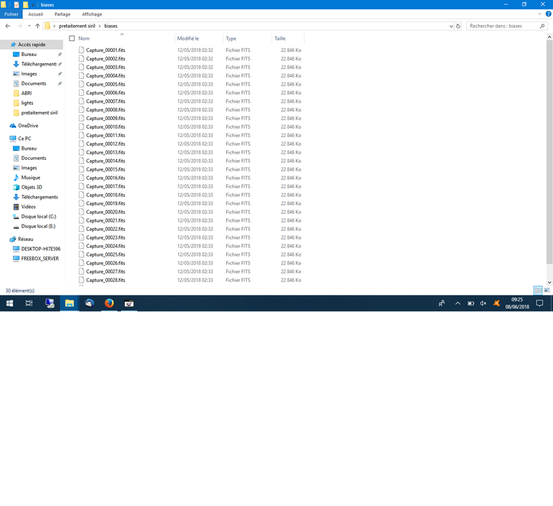Open Musique under Ce PC
This screenshot has height=506, width=553.
30,177
